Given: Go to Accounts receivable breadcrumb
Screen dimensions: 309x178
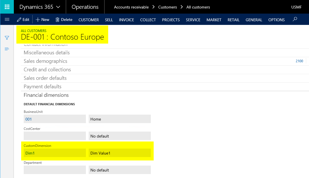Looking at the screenshot, I should [x=131, y=7].
